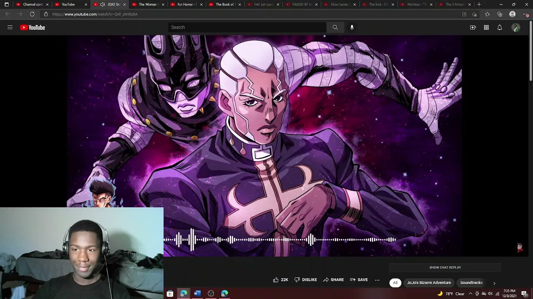This screenshot has width=533, height=299.
Task: Close the Channel content tab
Action: (x=47, y=5)
